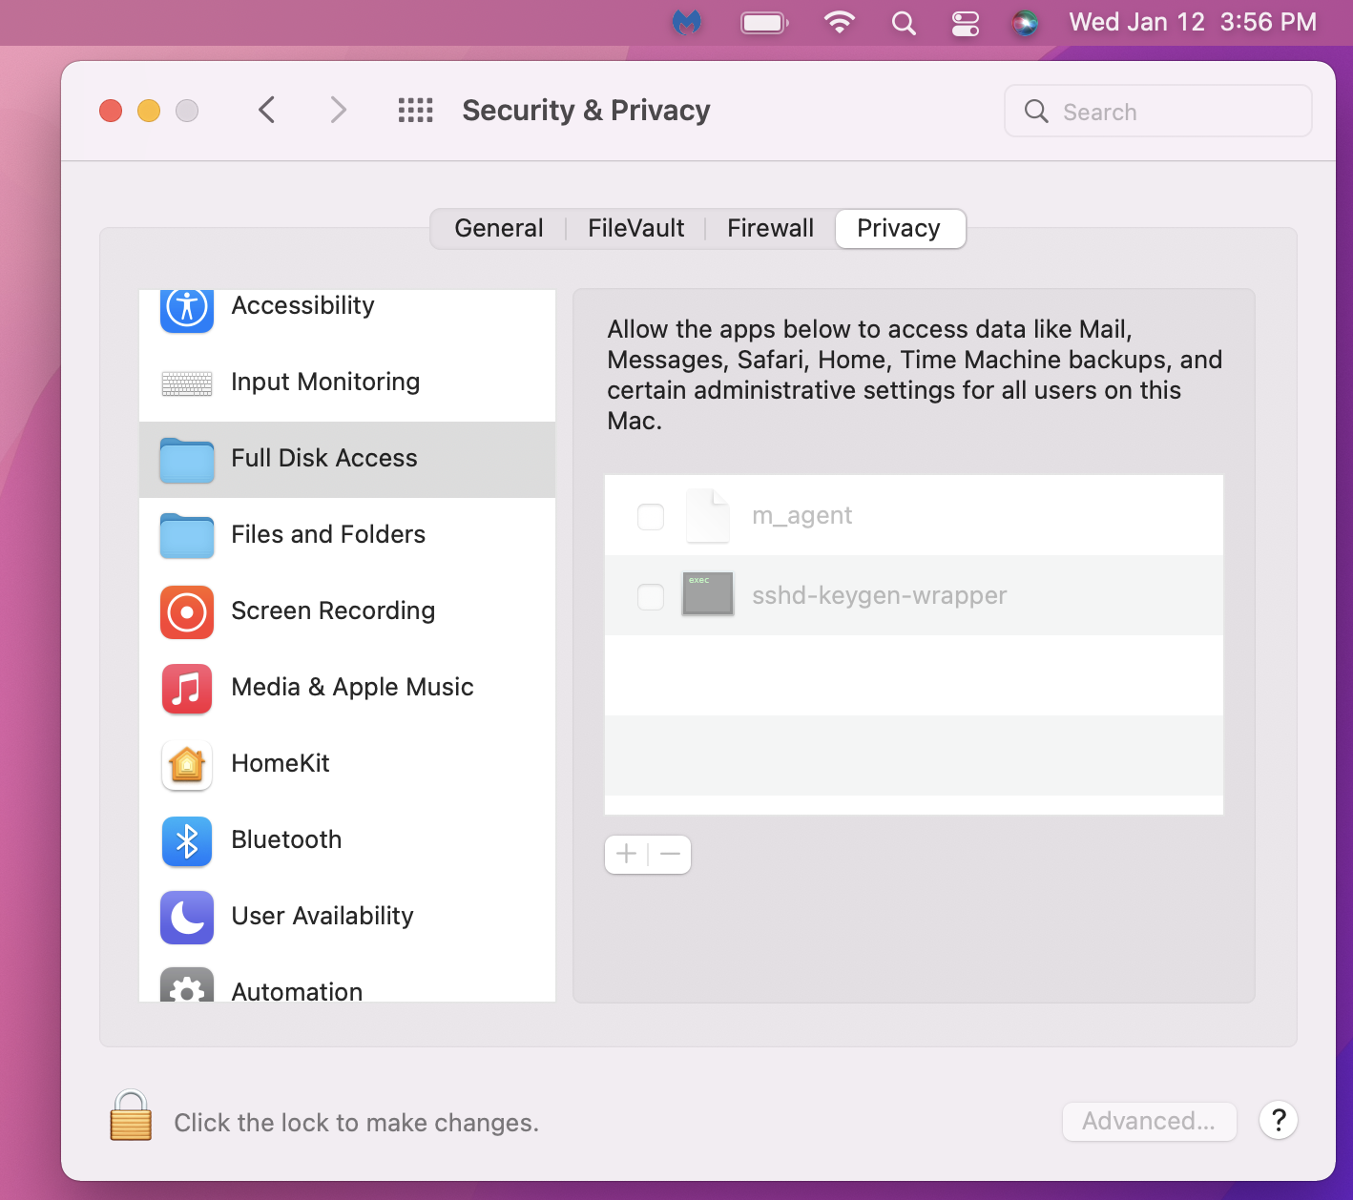Open the help question mark button
1353x1200 pixels.
pyautogui.click(x=1278, y=1120)
